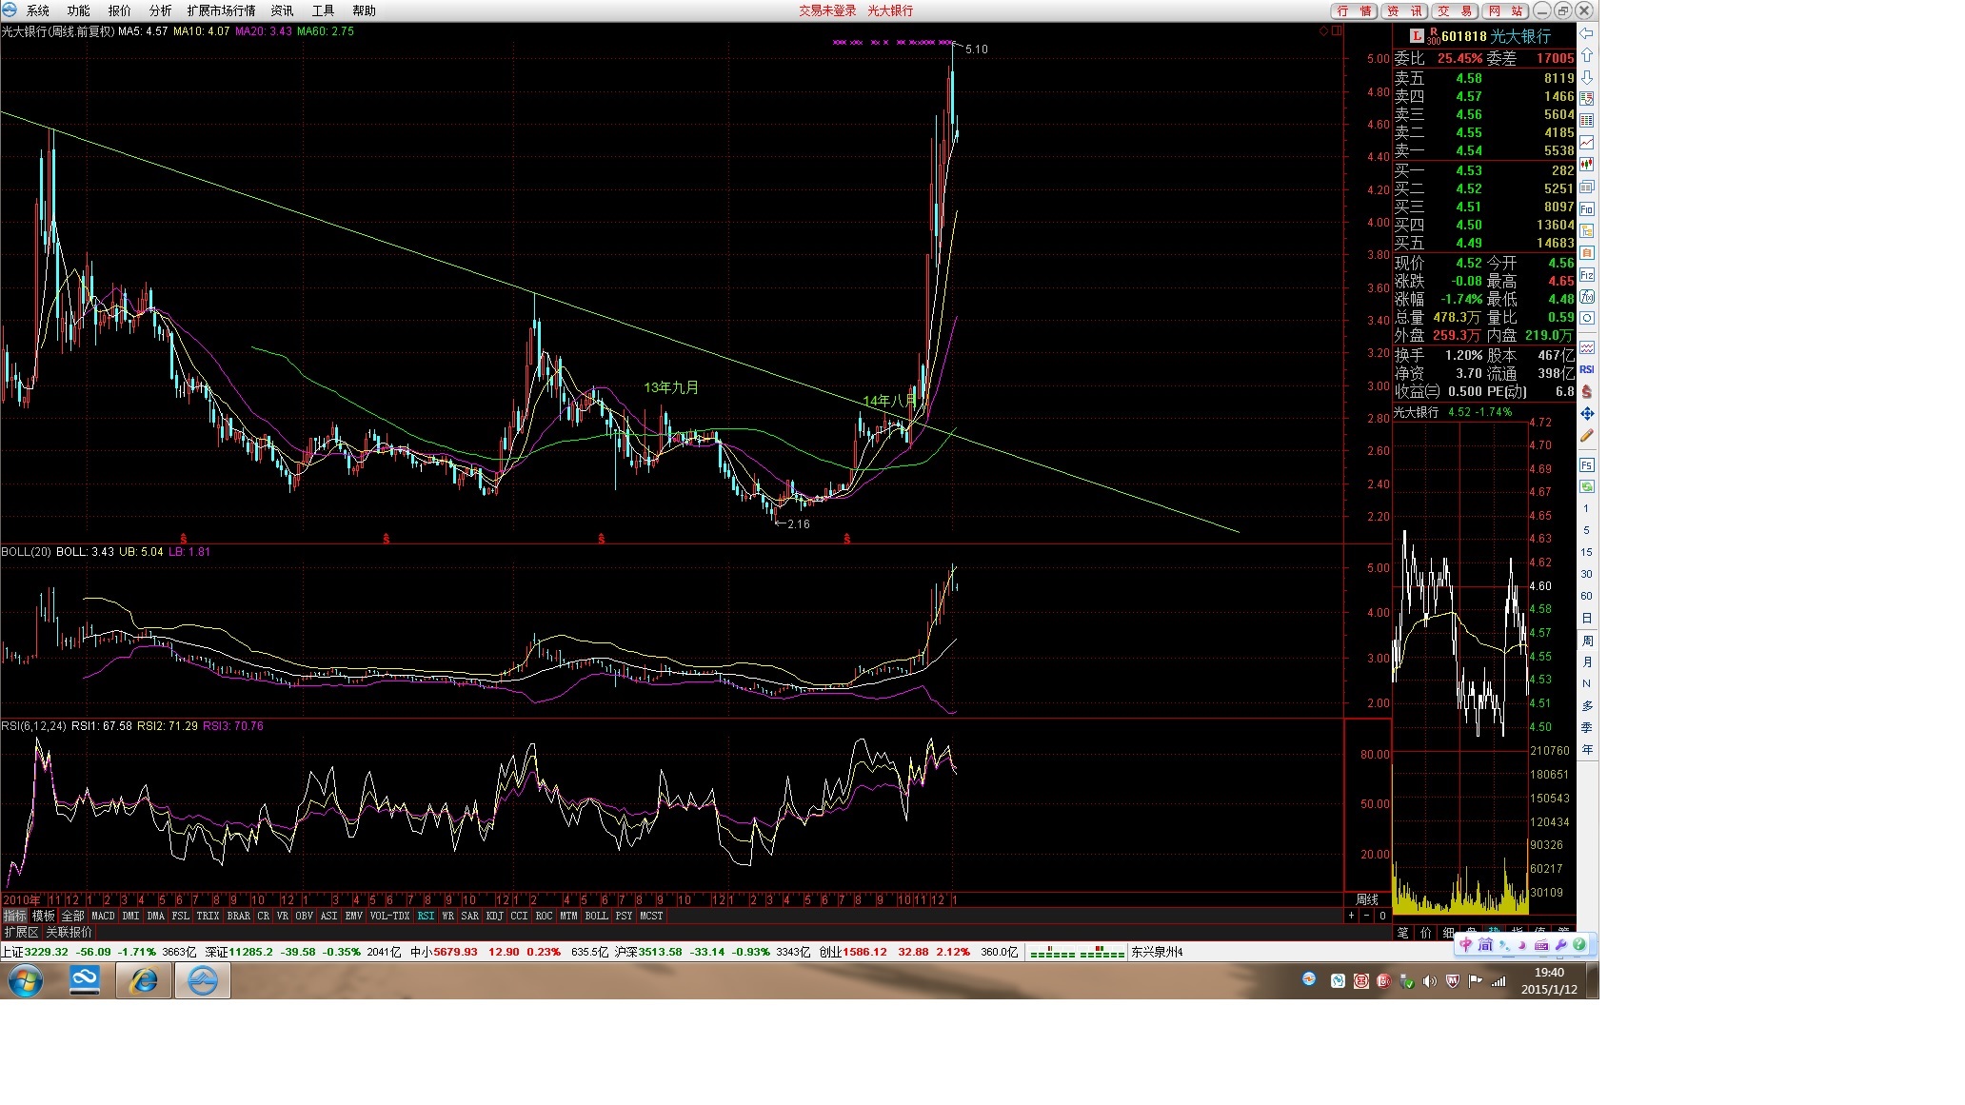Click the IME bar wrench settings icon
This screenshot has height=1105, width=1965.
[x=1560, y=945]
